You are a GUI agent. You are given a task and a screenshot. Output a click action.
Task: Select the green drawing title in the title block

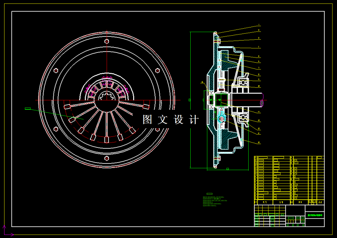tap(315, 215)
